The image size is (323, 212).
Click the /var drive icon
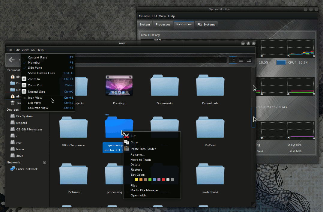click(13, 142)
